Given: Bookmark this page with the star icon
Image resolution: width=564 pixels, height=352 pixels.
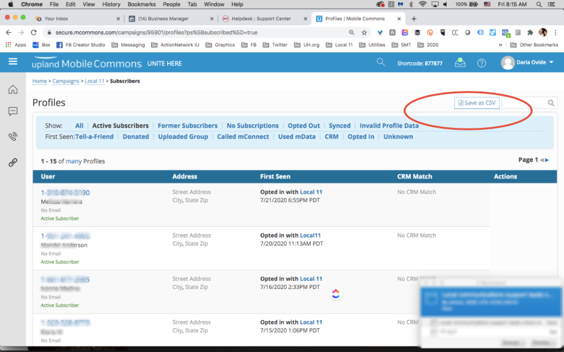Looking at the screenshot, I should [x=364, y=32].
